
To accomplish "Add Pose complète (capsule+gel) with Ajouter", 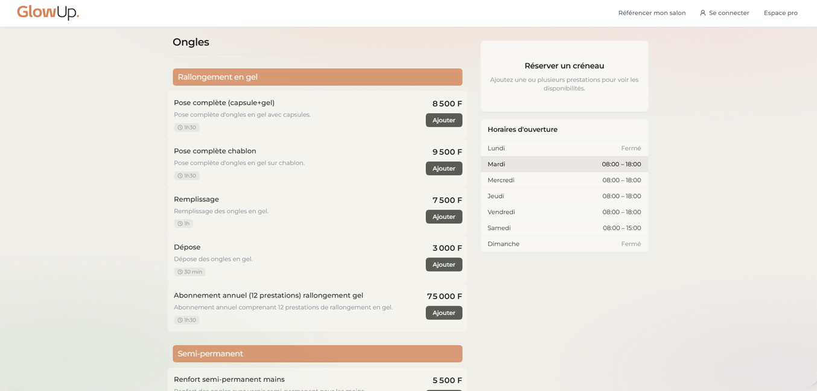I will tap(444, 120).
